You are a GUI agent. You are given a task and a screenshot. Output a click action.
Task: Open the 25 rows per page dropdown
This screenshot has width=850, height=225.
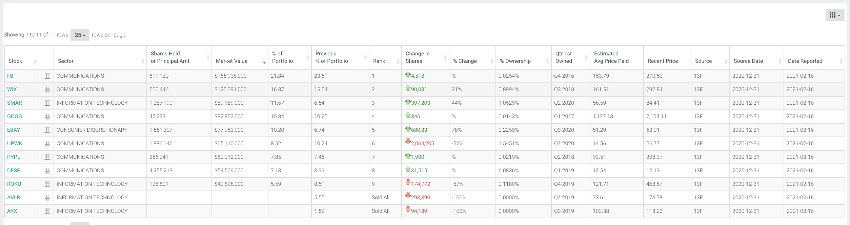pos(80,35)
